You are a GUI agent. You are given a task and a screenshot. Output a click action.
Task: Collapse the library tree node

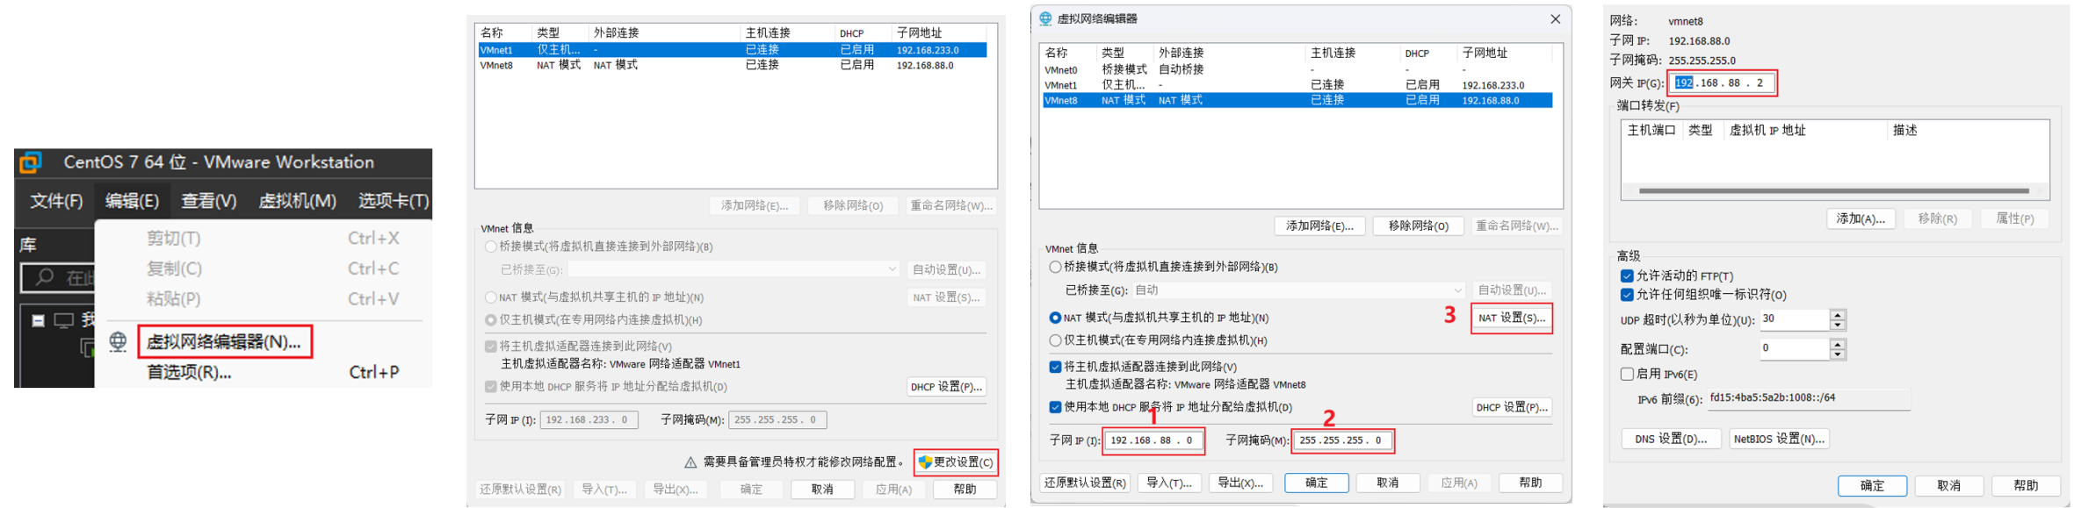pos(38,320)
